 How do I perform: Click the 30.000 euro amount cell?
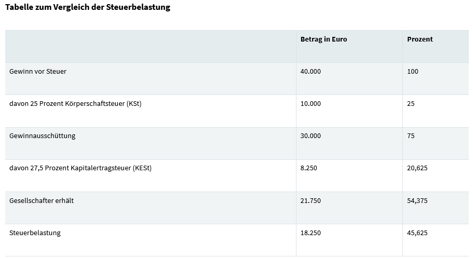pyautogui.click(x=310, y=136)
